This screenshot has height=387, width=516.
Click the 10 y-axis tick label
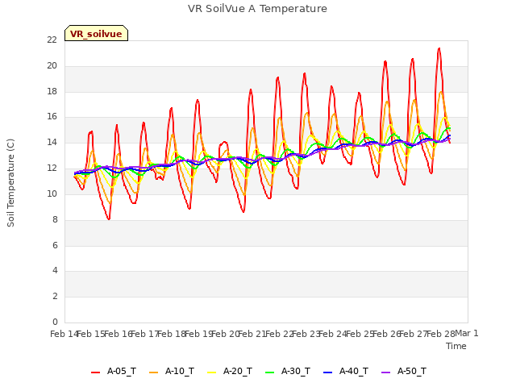point(52,193)
